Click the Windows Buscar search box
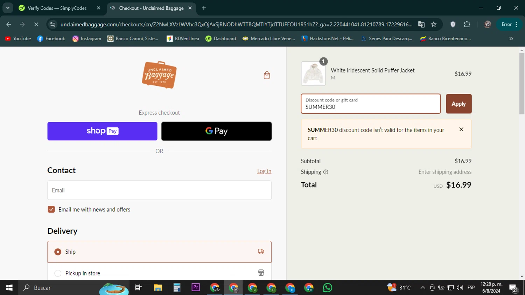Image resolution: width=525 pixels, height=295 pixels. pos(74,288)
